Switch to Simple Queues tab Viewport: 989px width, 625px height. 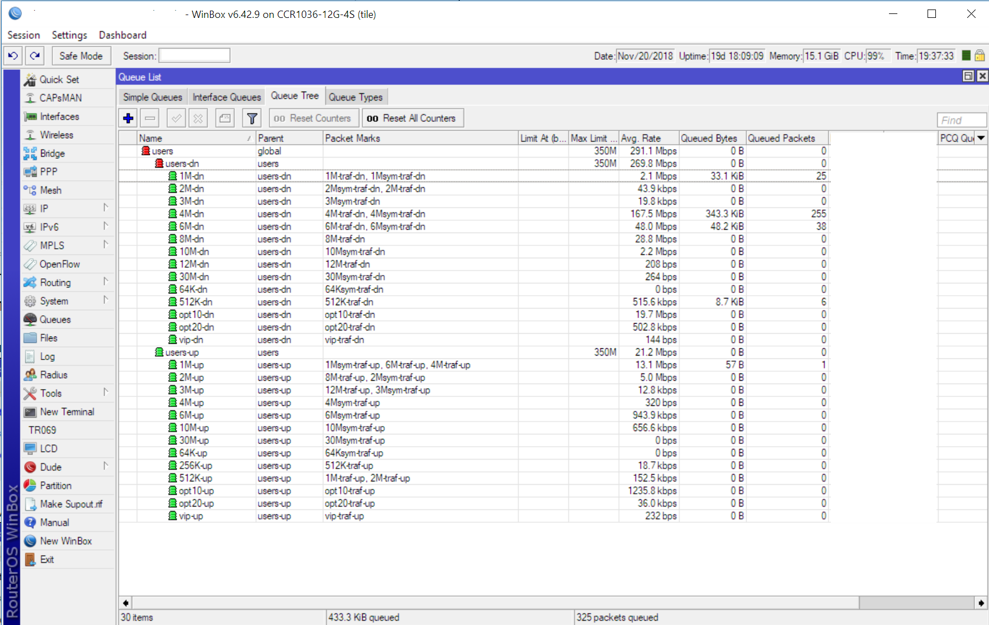pos(153,97)
